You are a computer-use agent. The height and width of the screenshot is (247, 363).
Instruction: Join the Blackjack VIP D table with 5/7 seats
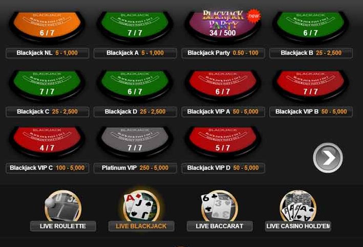[223, 143]
